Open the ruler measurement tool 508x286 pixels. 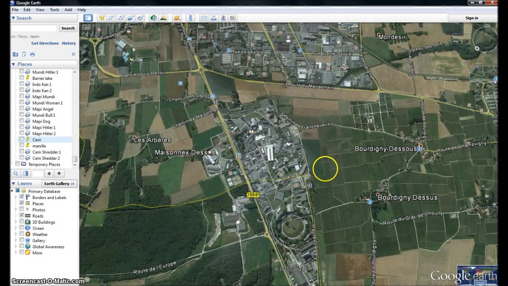click(191, 18)
